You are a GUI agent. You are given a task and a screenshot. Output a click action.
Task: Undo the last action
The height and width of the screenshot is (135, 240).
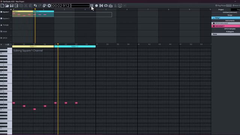pos(35,6)
